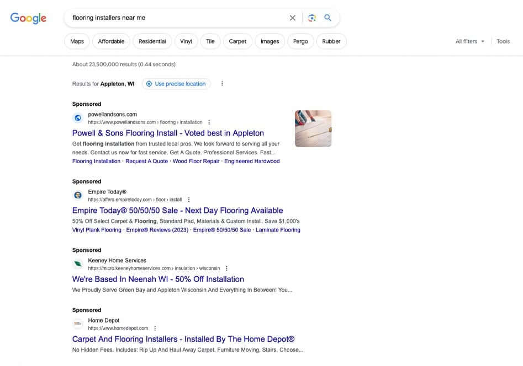The width and height of the screenshot is (523, 366).
Task: Open three-dot options for Keeney Home Services ad
Action: 226,268
